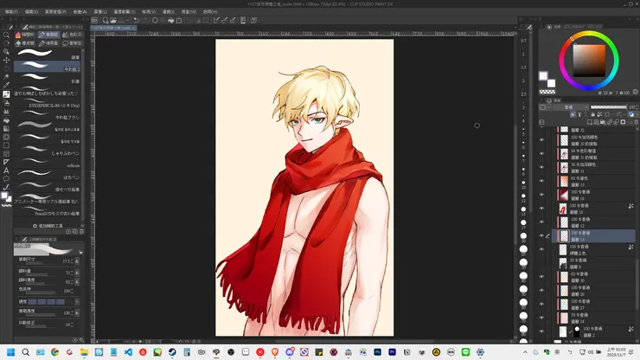Toggle visibility of the bottom masked layer
This screenshot has width=640, height=360.
(x=541, y=331)
